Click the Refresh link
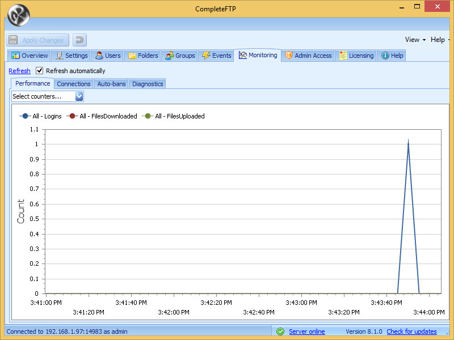This screenshot has height=340, width=454. point(19,71)
